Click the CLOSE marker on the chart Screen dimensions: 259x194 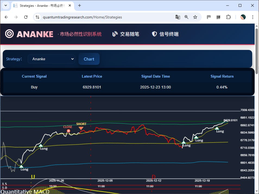pyautogui.click(x=68, y=131)
